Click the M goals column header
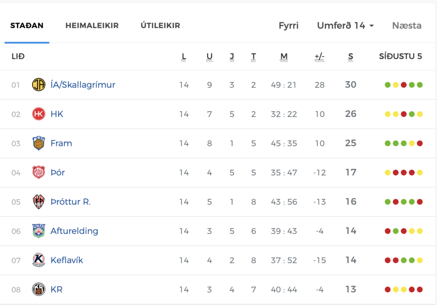This screenshot has width=437, height=305. (284, 57)
